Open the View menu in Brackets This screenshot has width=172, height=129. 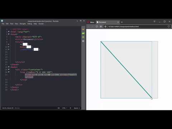point(16,24)
